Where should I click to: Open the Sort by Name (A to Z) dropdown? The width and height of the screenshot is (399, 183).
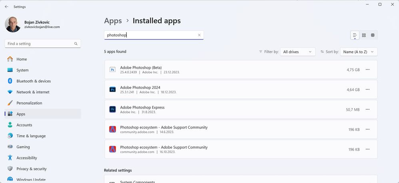click(359, 52)
